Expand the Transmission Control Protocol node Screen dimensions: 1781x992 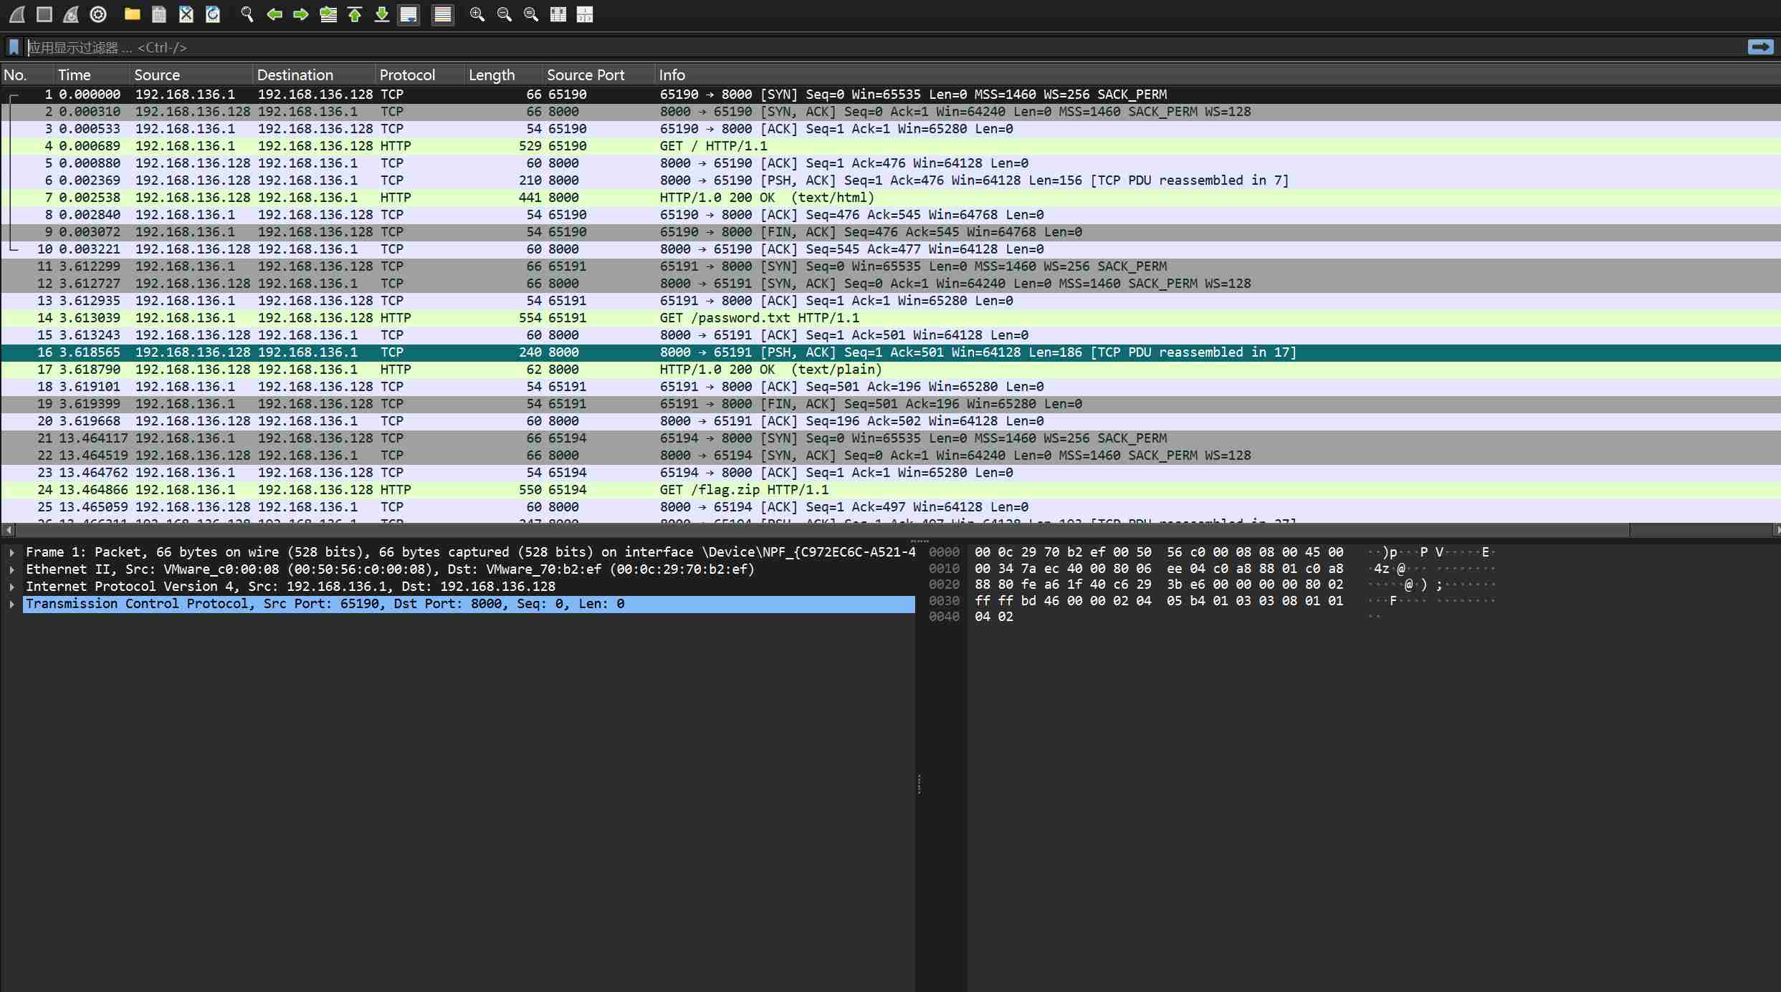pos(12,604)
